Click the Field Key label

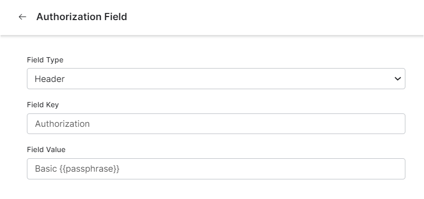(43, 105)
